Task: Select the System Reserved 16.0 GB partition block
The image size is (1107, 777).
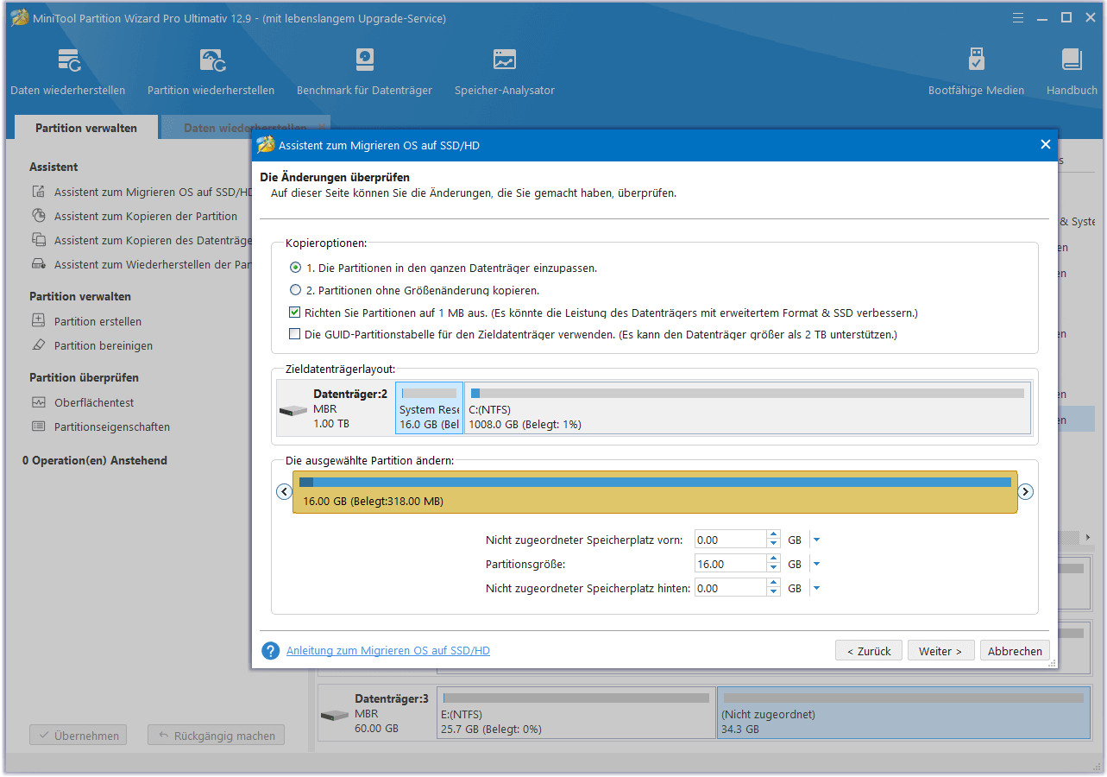Action: [x=430, y=407]
